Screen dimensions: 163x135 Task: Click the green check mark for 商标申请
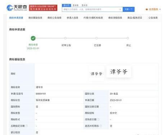point(33,38)
